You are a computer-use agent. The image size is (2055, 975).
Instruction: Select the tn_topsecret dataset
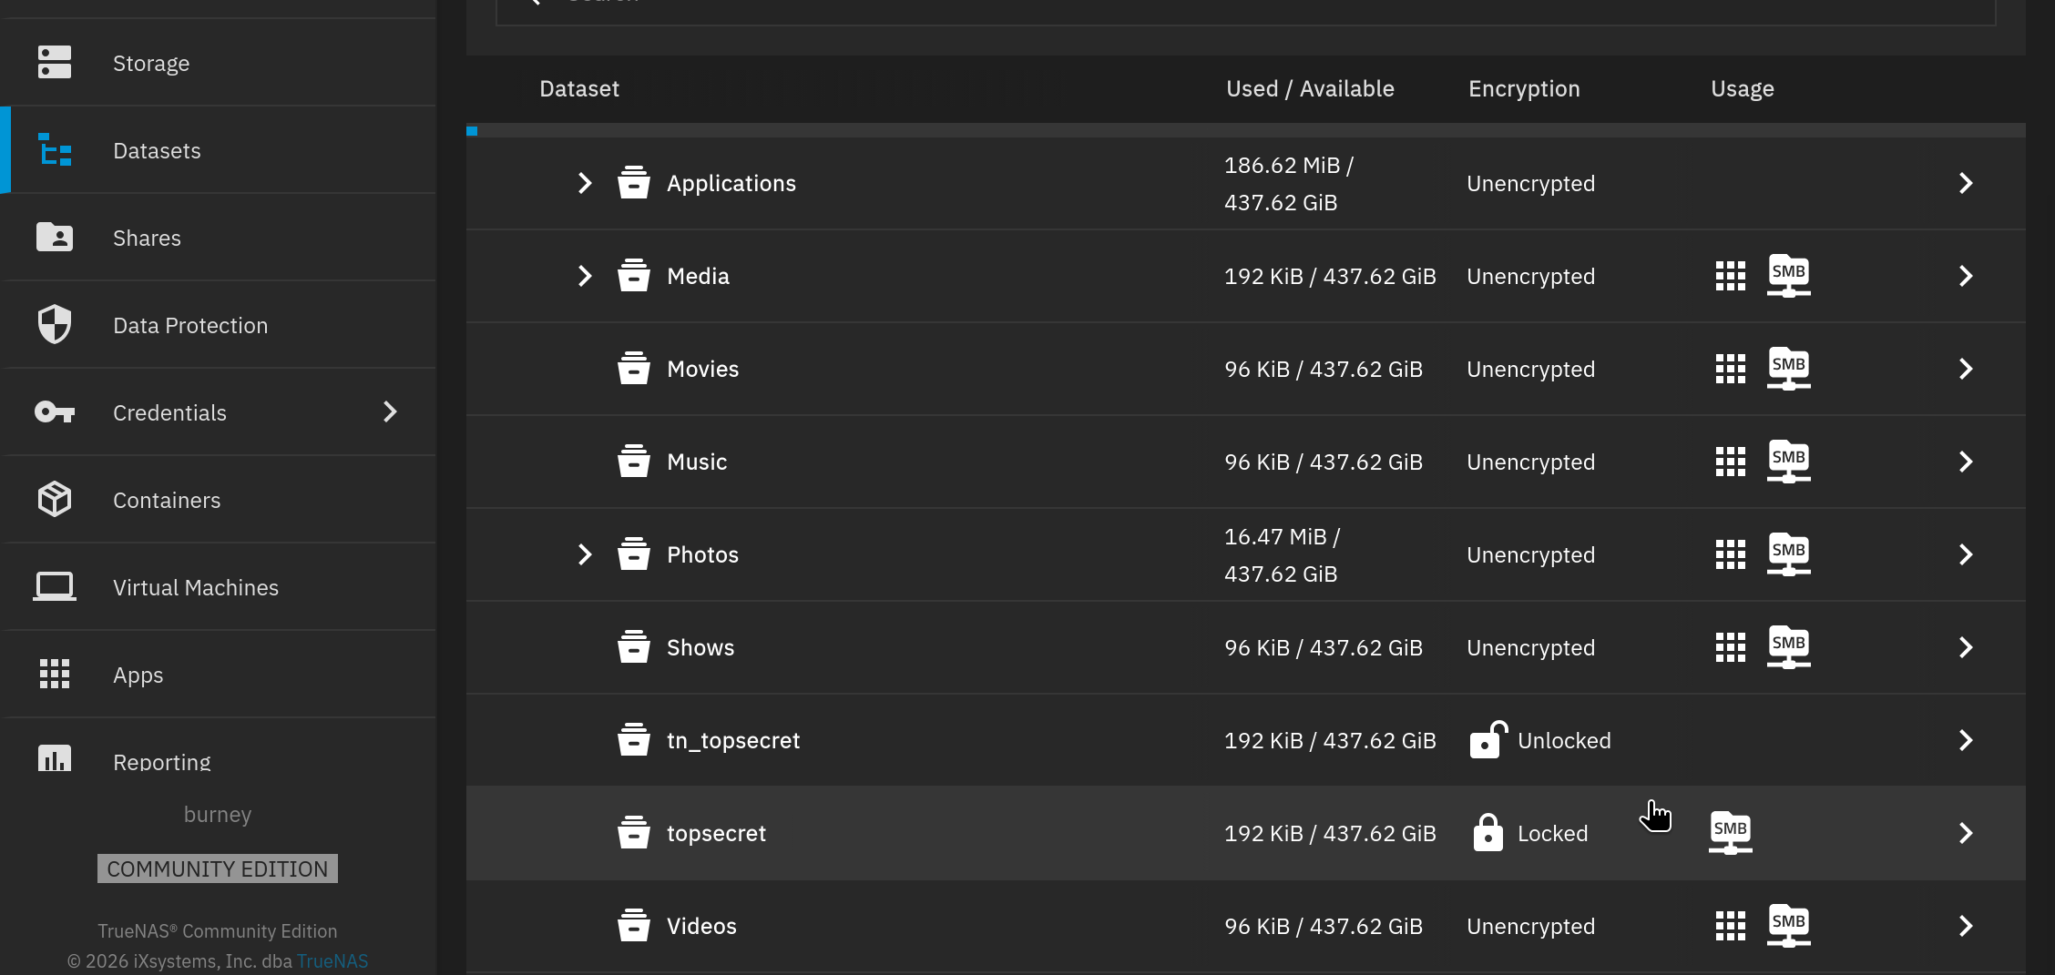click(x=1246, y=740)
